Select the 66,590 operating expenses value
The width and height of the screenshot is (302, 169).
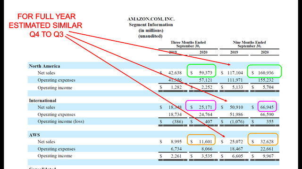tap(267, 115)
